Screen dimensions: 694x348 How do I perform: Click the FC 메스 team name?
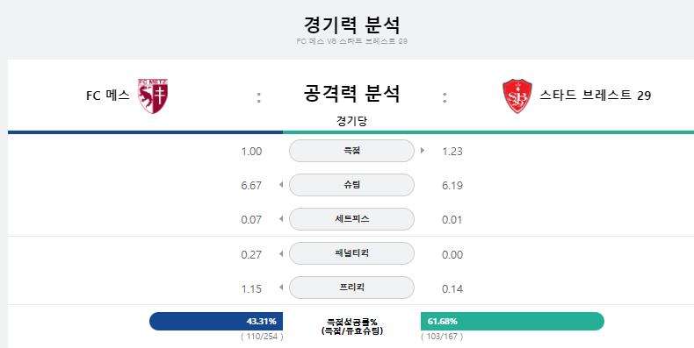coord(107,96)
